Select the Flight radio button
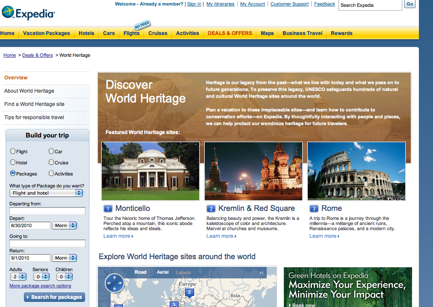The width and height of the screenshot is (433, 307). click(x=13, y=151)
